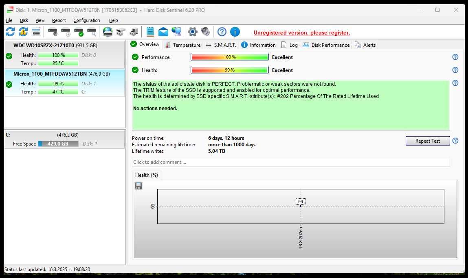Click the C: partition label in the left panel
Viewport: 468px width, 278px height.
coord(8,135)
